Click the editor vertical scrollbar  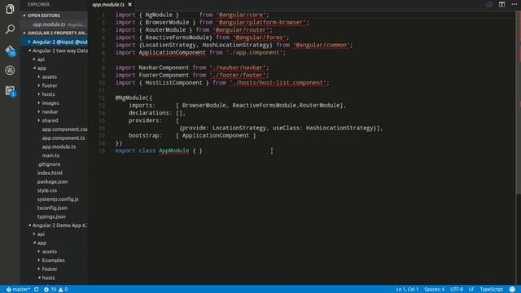coord(519,103)
